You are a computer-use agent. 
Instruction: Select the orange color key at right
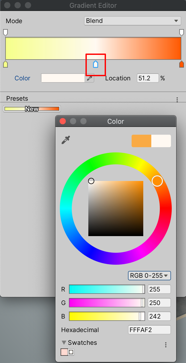(182, 64)
